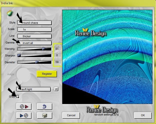Toggle the Gray checkbox
The image size is (156, 124).
(x=18, y=97)
